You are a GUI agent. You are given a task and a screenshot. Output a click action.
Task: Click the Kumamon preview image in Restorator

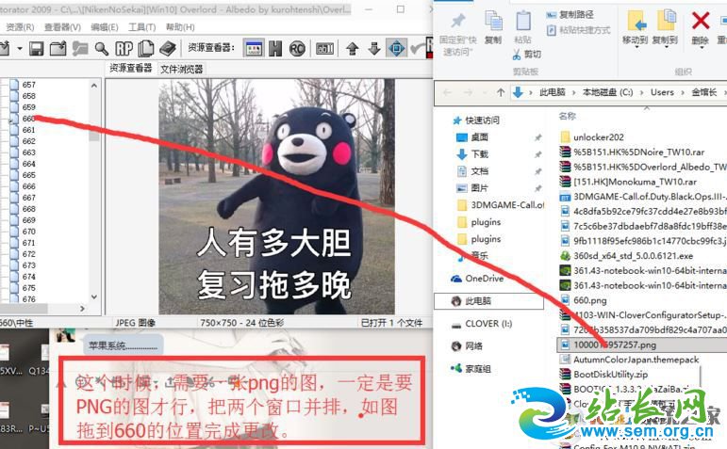click(x=277, y=197)
